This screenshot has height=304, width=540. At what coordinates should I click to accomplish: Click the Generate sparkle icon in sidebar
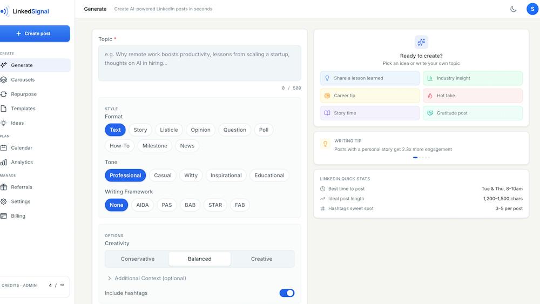tap(4, 65)
